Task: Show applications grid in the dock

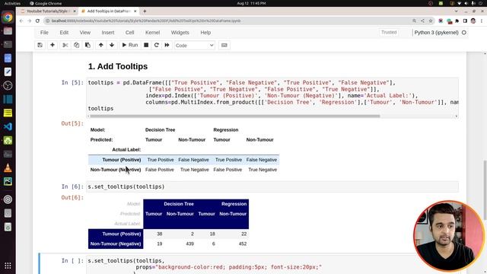Action: (x=8, y=266)
